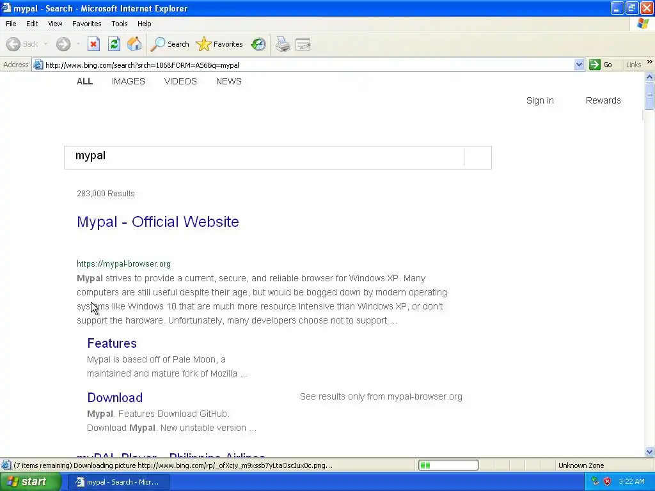655x491 pixels.
Task: Open the Forward button history dropdown arrow
Action: point(78,44)
